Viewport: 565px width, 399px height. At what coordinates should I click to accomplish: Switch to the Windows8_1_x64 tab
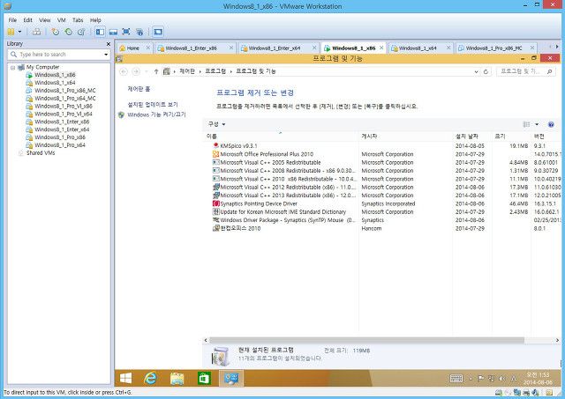[418, 48]
